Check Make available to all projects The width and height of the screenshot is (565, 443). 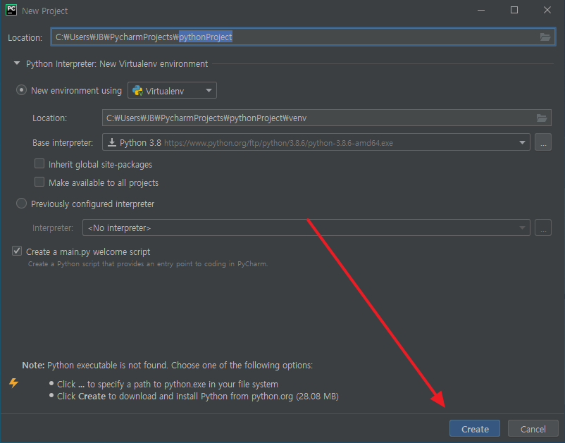39,182
